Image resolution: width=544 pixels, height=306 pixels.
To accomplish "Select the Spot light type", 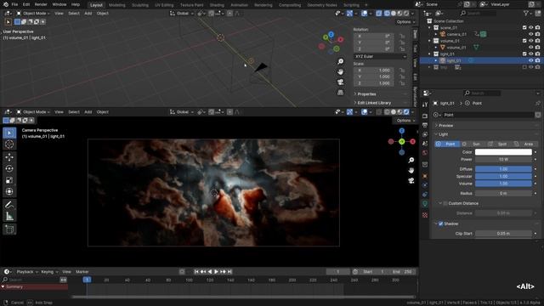I will [x=499, y=144].
